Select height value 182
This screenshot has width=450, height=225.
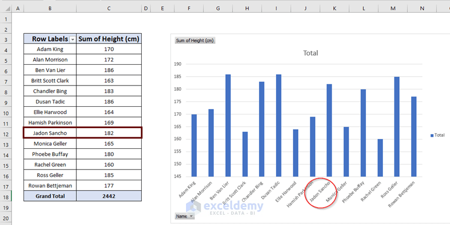(x=109, y=133)
